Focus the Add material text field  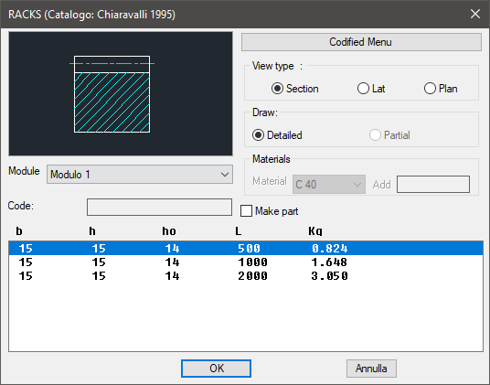coord(433,184)
